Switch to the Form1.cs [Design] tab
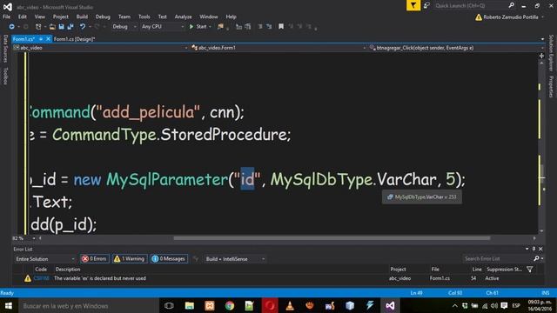 click(74, 39)
